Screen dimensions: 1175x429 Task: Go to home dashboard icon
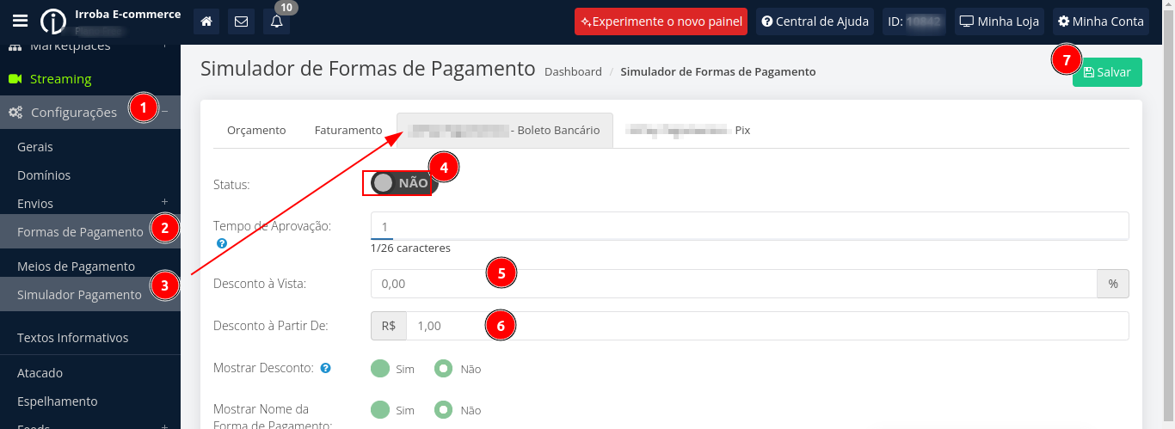(x=206, y=21)
